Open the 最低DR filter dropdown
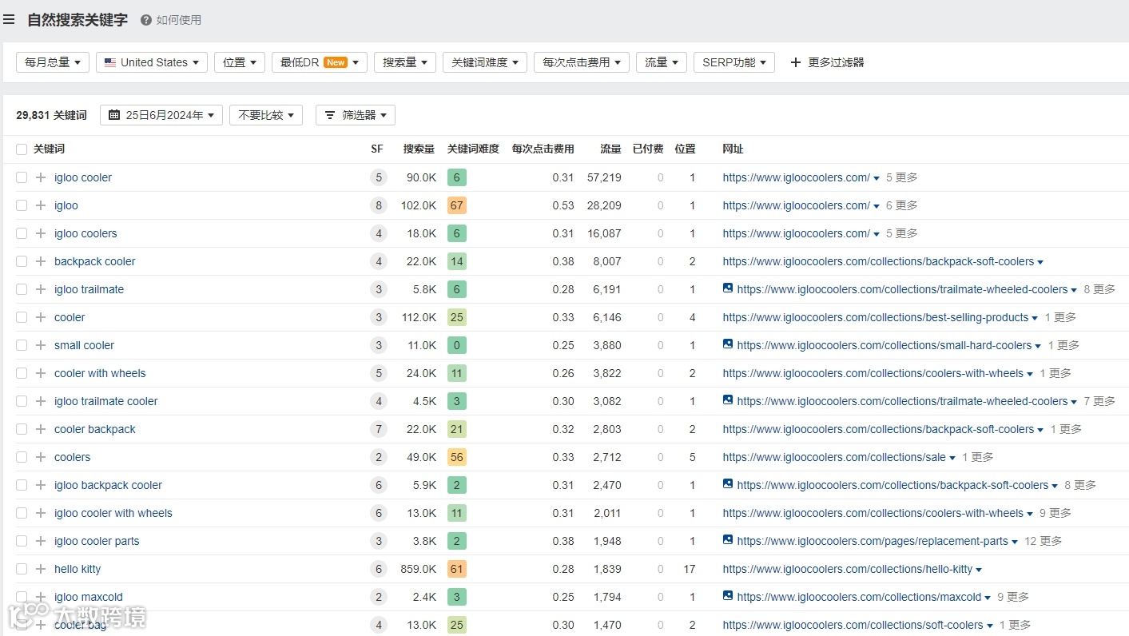1129x636 pixels. click(320, 62)
